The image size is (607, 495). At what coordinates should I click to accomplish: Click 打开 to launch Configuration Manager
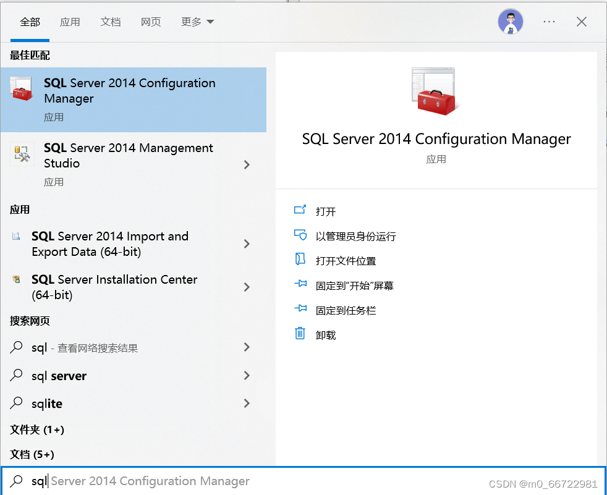[x=326, y=211]
